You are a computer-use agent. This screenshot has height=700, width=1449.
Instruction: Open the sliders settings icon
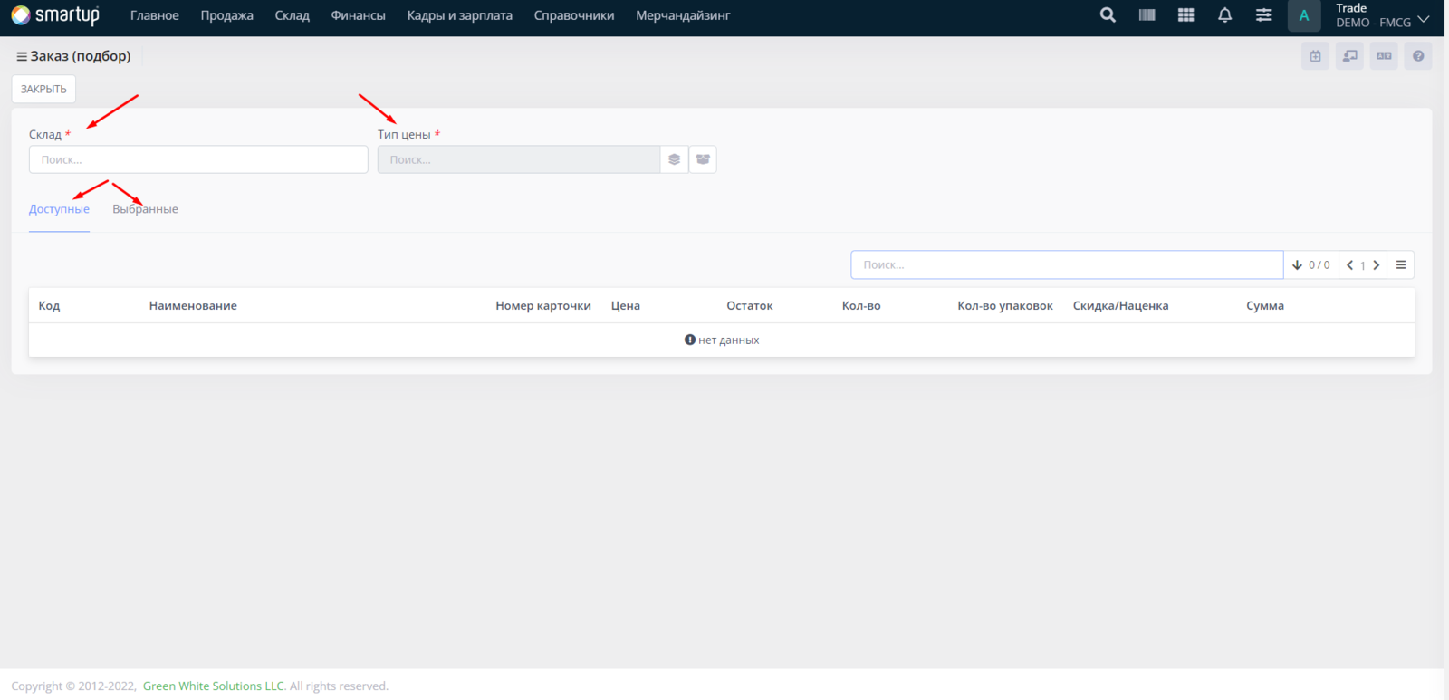1263,15
